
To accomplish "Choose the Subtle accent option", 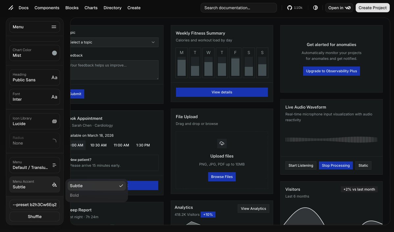I will [97, 186].
